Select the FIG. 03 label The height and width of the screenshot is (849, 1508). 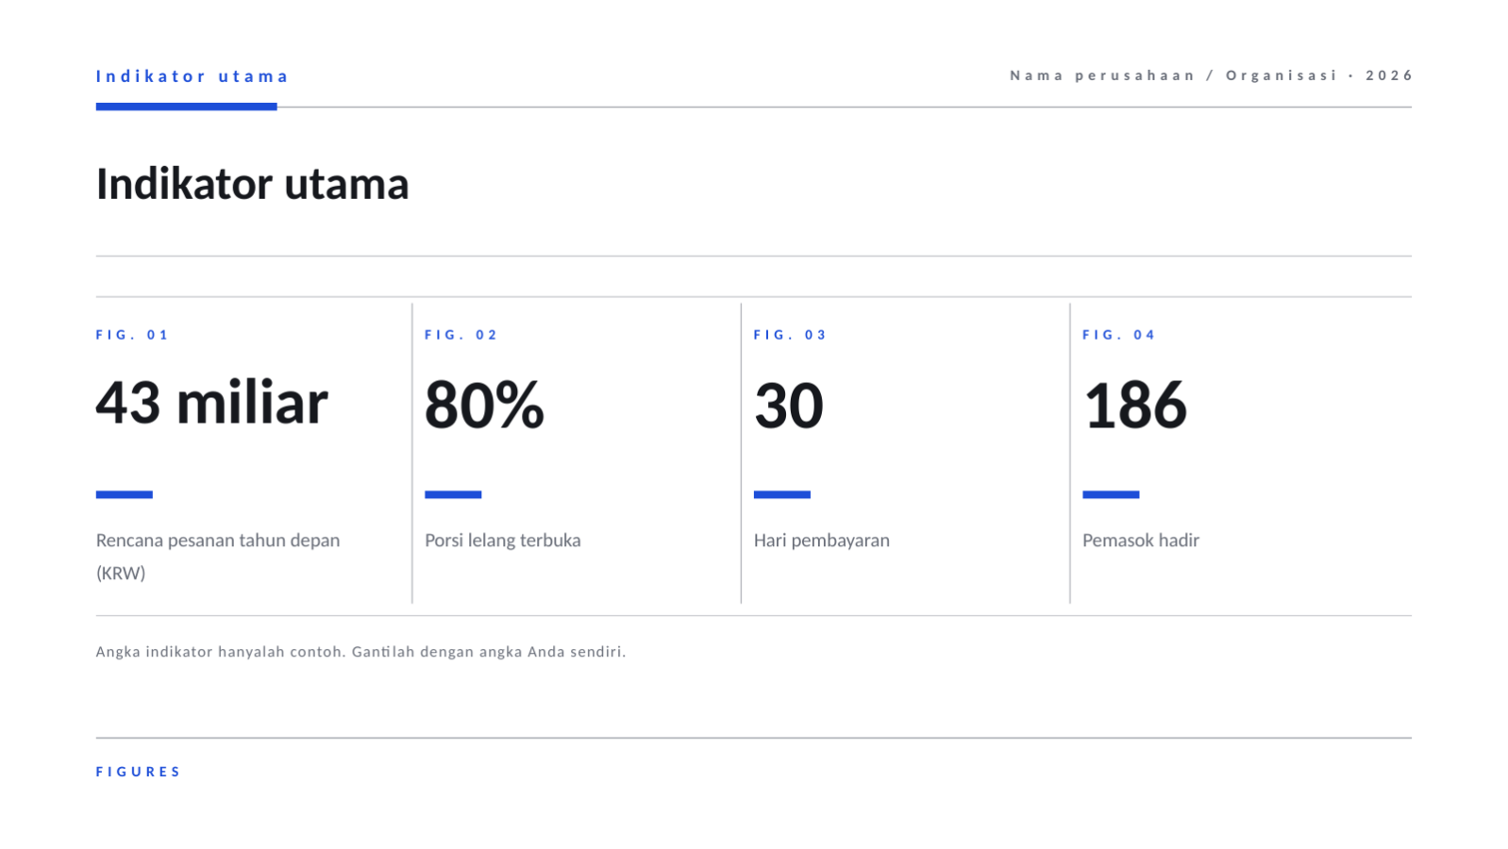click(x=790, y=335)
